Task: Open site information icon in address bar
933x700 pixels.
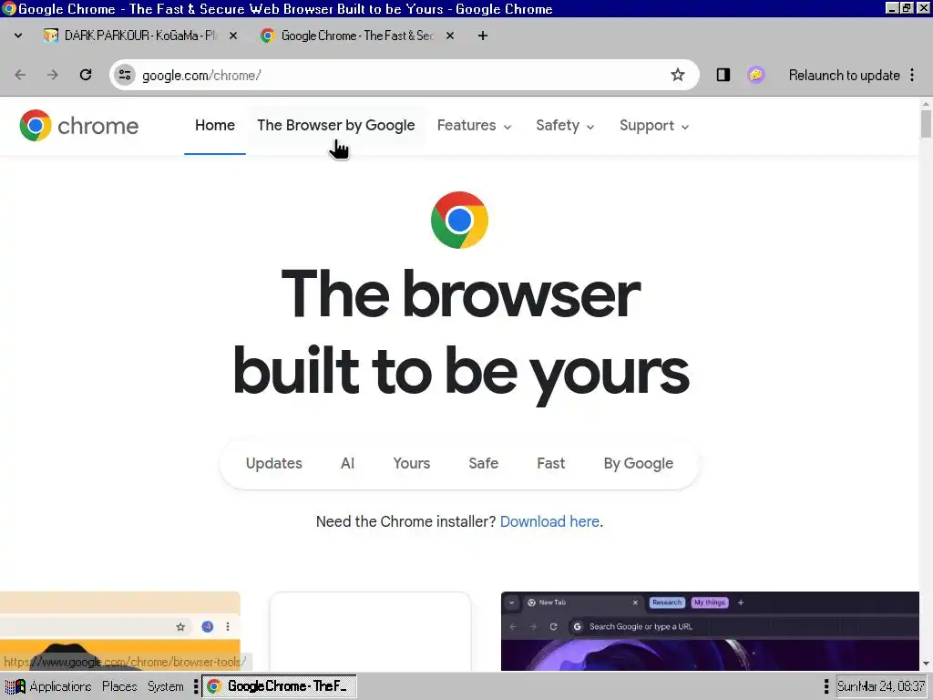Action: (x=125, y=75)
